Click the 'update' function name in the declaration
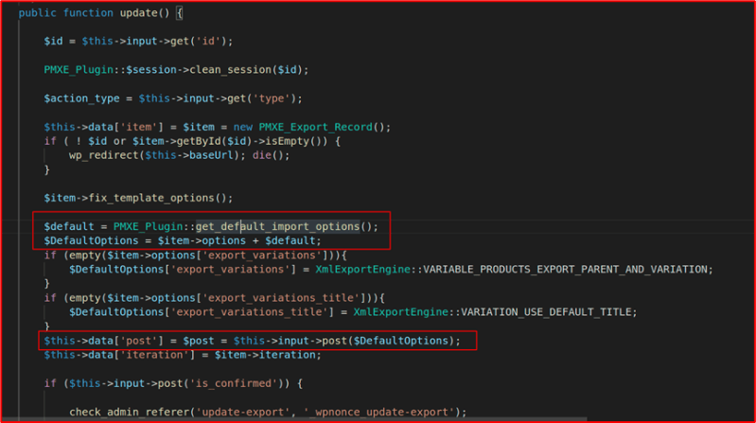Viewport: 756px width, 423px height. coord(138,13)
